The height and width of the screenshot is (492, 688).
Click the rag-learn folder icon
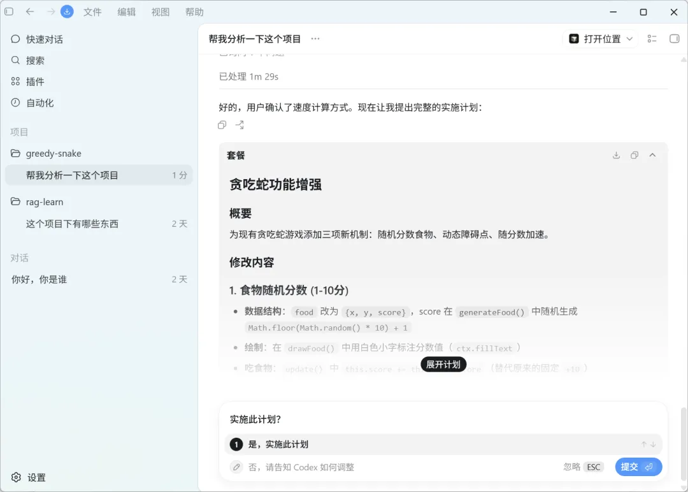pos(15,201)
